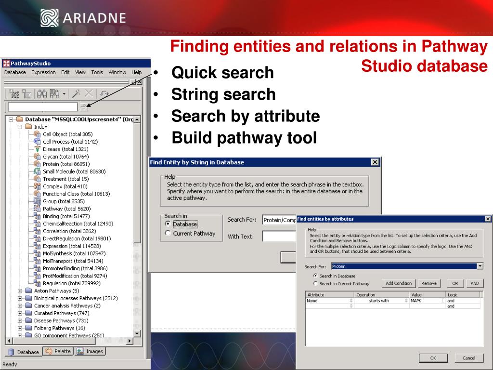
Task: Click the delete X toolbar icon
Action: 89,94
